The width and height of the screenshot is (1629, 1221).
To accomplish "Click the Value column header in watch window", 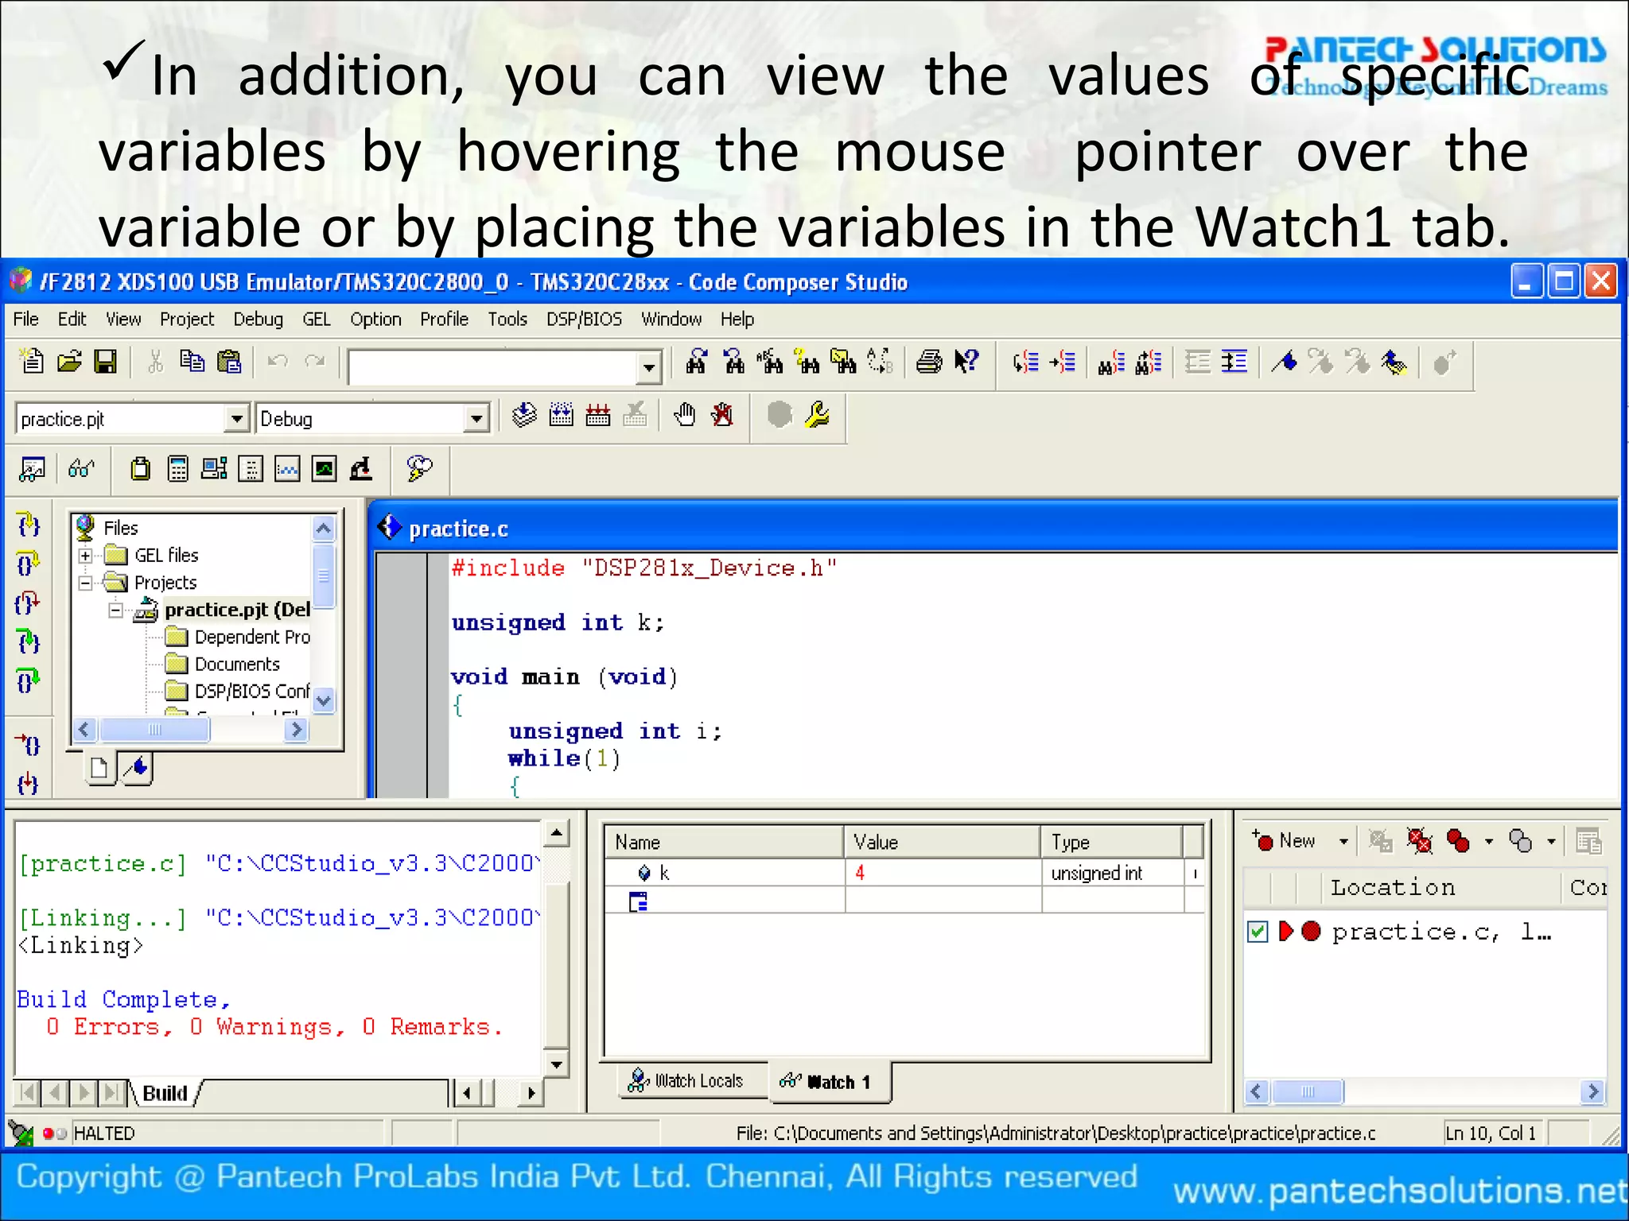I will click(943, 842).
